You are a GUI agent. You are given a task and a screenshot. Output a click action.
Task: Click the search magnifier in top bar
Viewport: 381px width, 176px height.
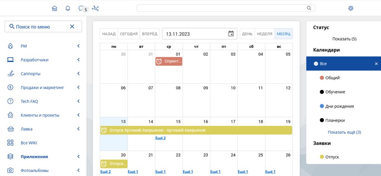(309, 8)
